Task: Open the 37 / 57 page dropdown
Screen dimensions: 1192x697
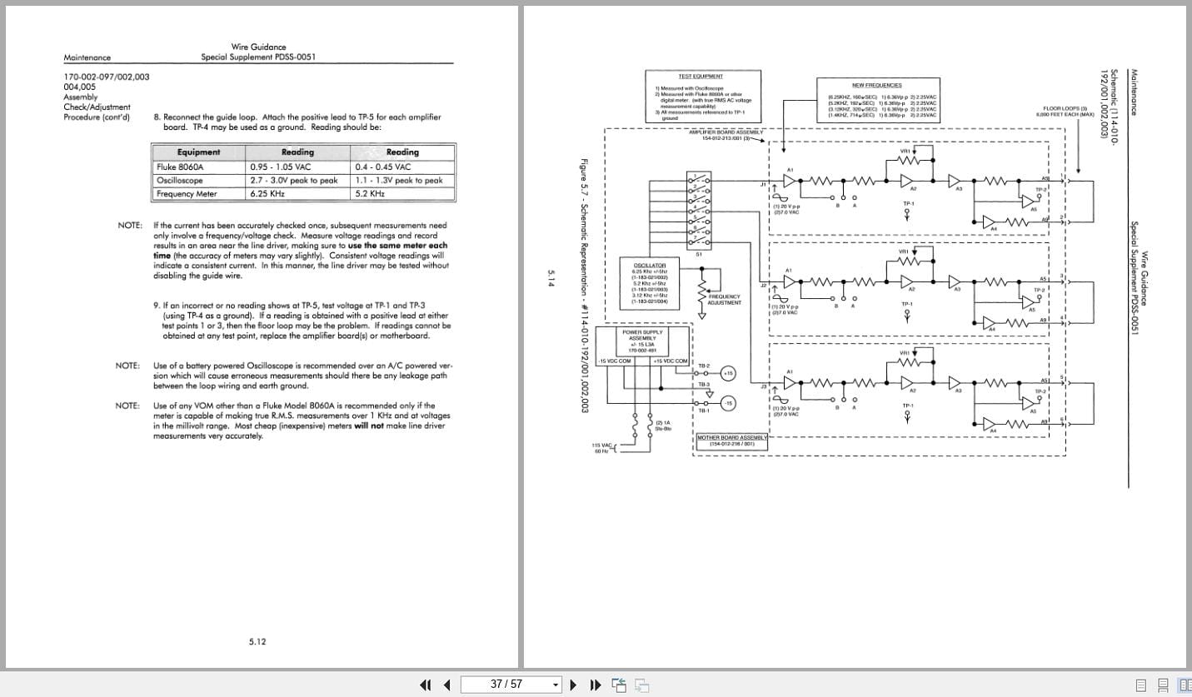Action: [x=556, y=685]
